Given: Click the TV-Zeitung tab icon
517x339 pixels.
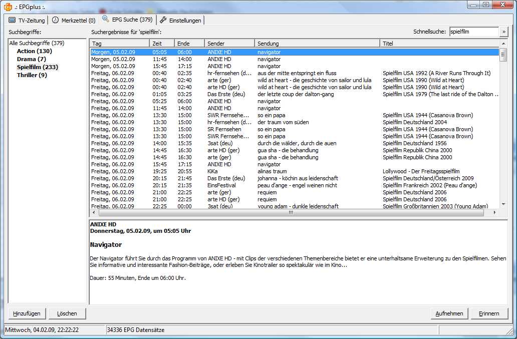Looking at the screenshot, I should pyautogui.click(x=12, y=21).
